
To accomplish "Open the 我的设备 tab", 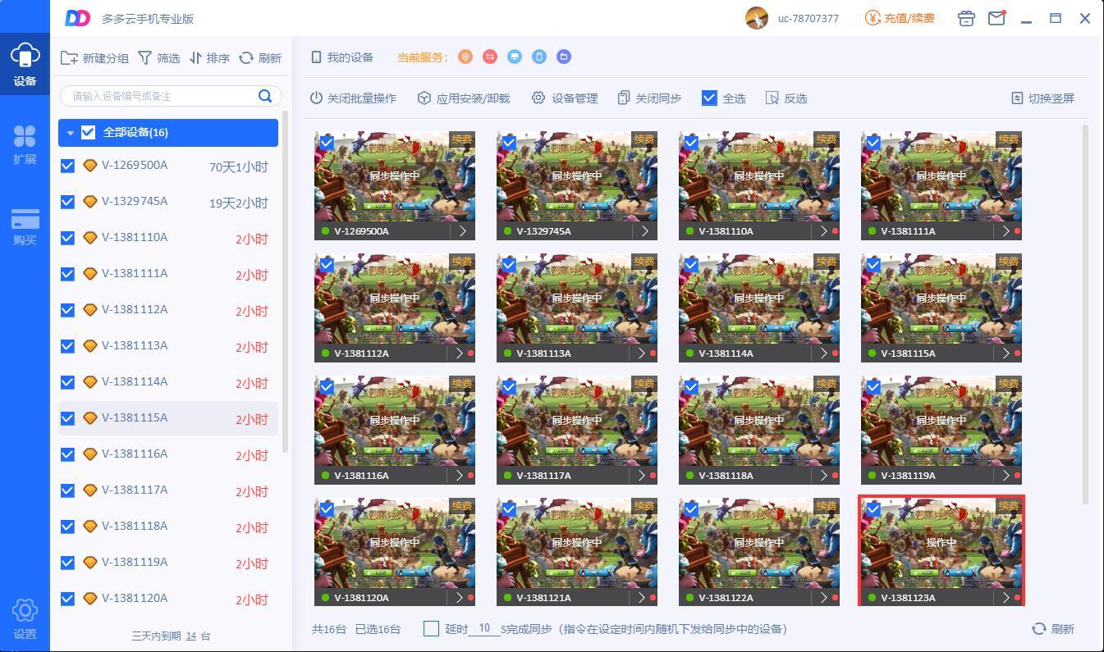I will click(342, 57).
